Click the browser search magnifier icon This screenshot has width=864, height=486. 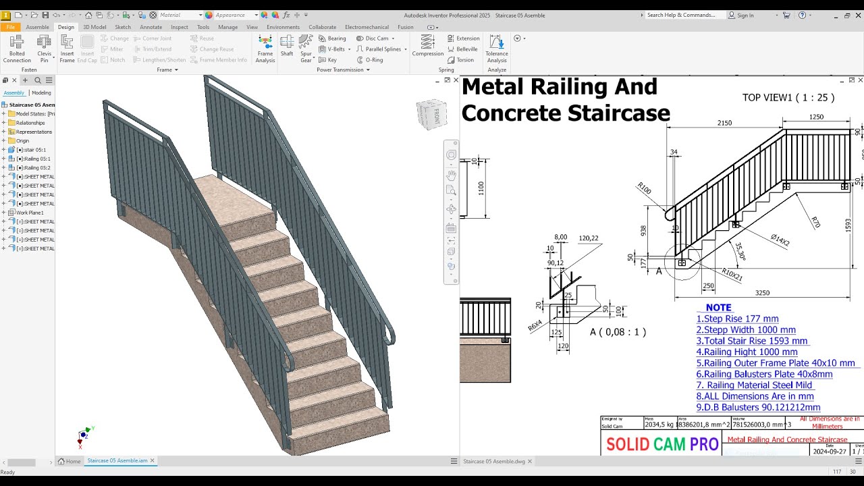pyautogui.click(x=38, y=80)
